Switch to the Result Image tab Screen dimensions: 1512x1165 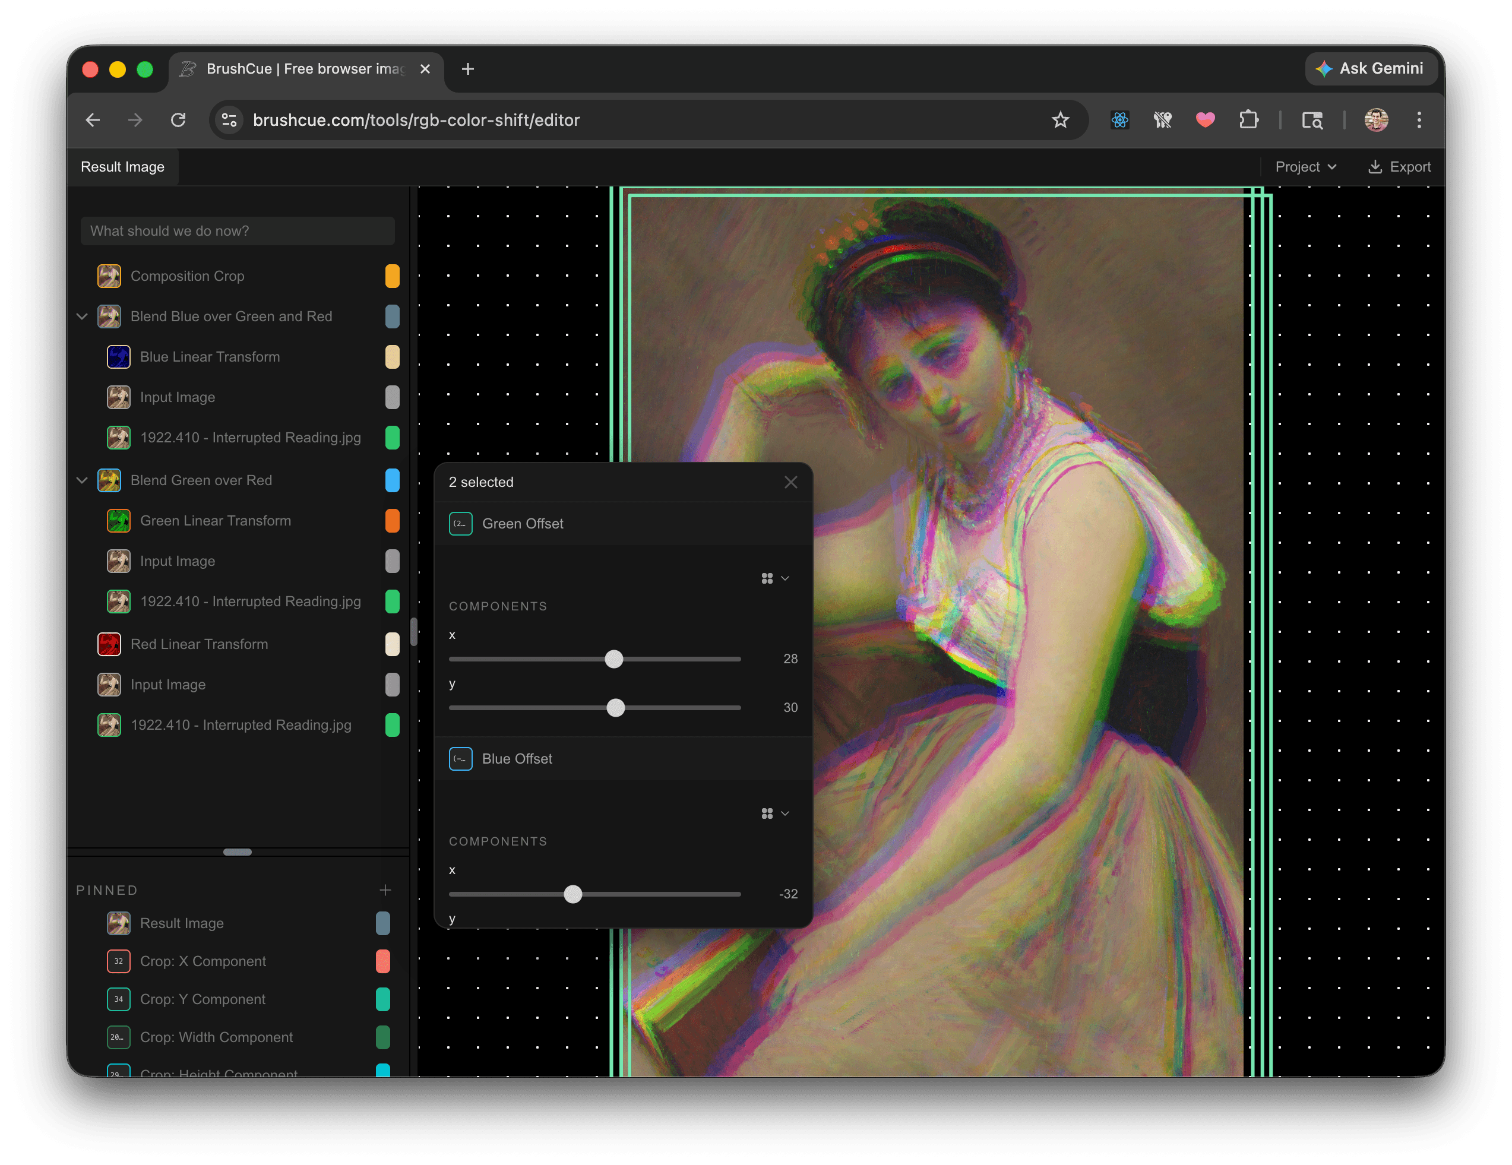122,166
